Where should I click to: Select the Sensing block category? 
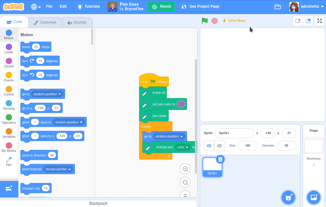[9, 105]
